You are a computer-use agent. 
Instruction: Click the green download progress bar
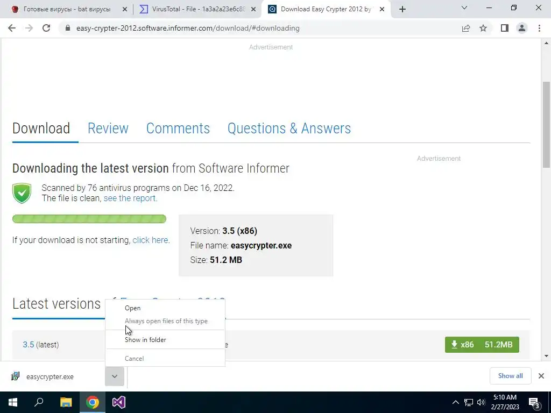click(x=89, y=219)
